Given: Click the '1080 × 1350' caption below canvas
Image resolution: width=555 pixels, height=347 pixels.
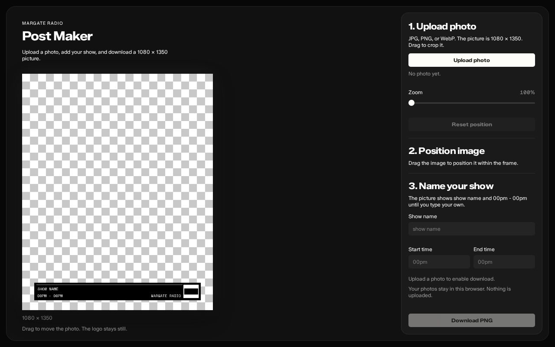Looking at the screenshot, I should 37,318.
